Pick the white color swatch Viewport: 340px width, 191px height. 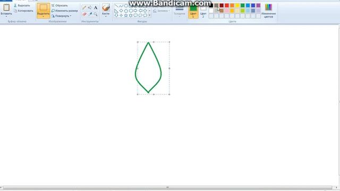(211, 11)
